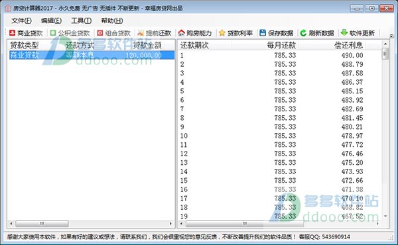Viewport: 398px width, 245px height.
Task: Open the 提前还款 toolbar icon
Action: [141, 33]
